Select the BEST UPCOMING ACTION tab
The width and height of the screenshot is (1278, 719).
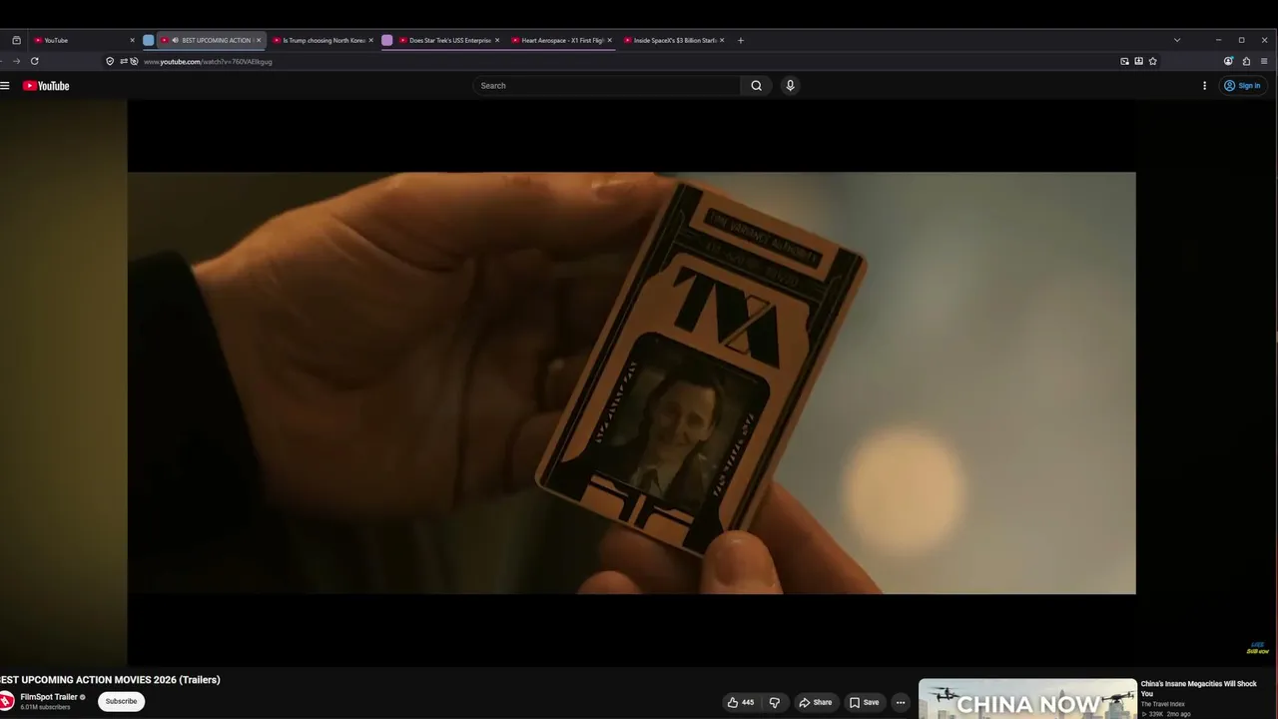211,40
